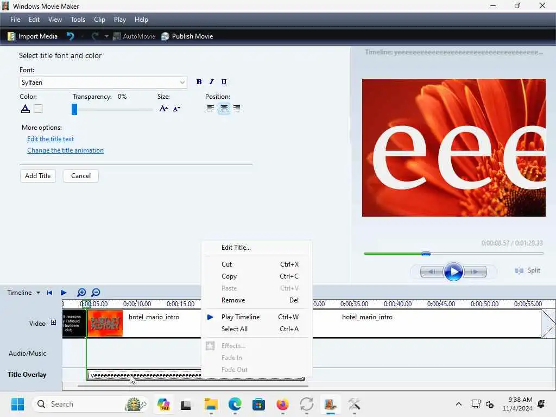Open the Tools menu
The width and height of the screenshot is (556, 417).
point(78,20)
